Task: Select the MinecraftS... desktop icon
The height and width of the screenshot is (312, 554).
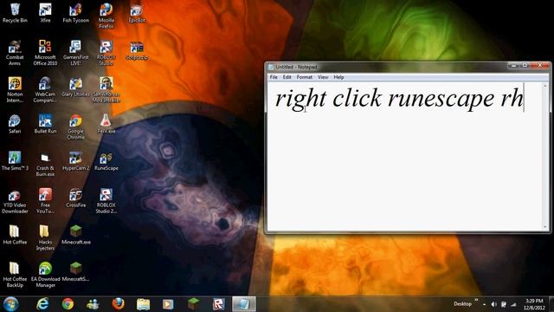Action: pyautogui.click(x=75, y=271)
